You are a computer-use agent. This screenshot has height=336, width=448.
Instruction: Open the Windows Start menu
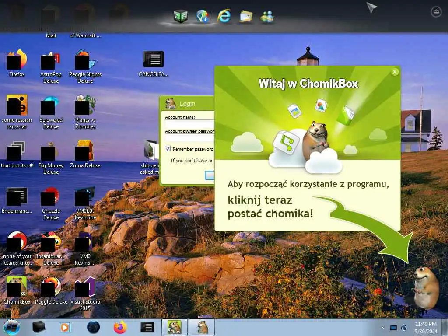[x=12, y=327]
